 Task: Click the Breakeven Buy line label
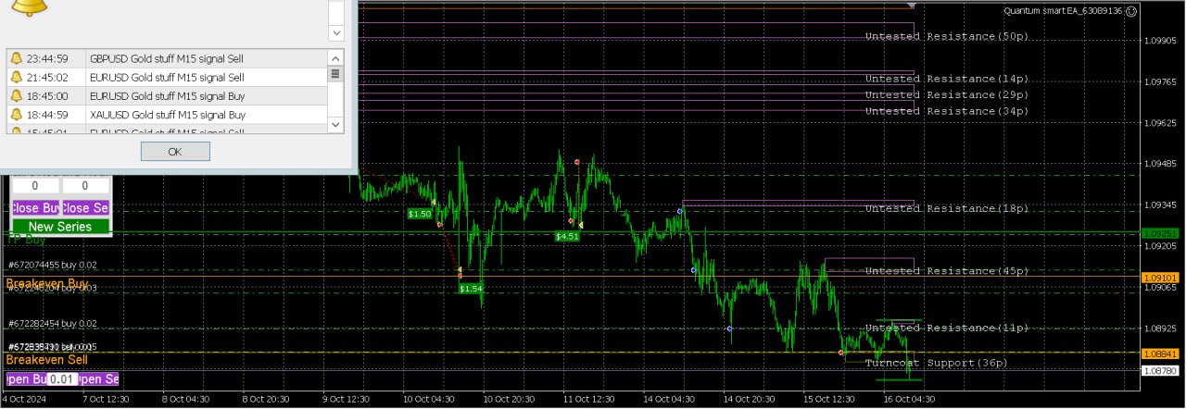point(47,283)
